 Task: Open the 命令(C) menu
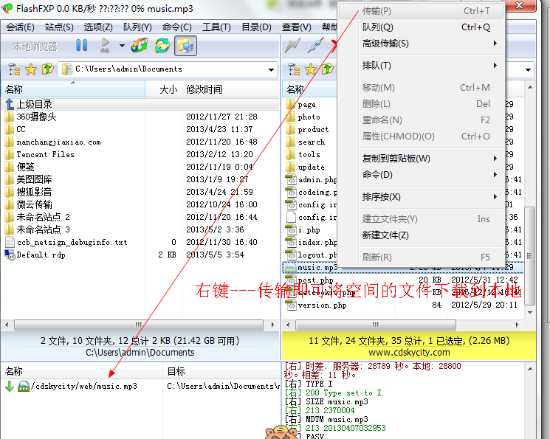point(176,27)
